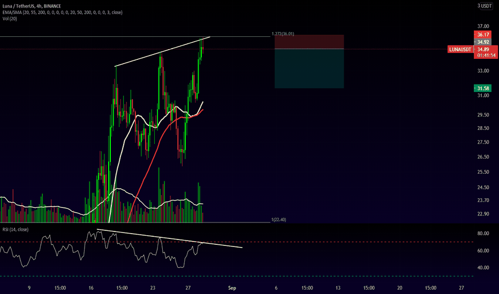Click 28.50 on the price axis
499x294 pixels.
[483, 128]
